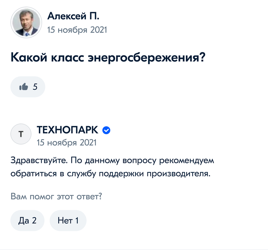Click the vote count 2 beside "Да"

34,221
